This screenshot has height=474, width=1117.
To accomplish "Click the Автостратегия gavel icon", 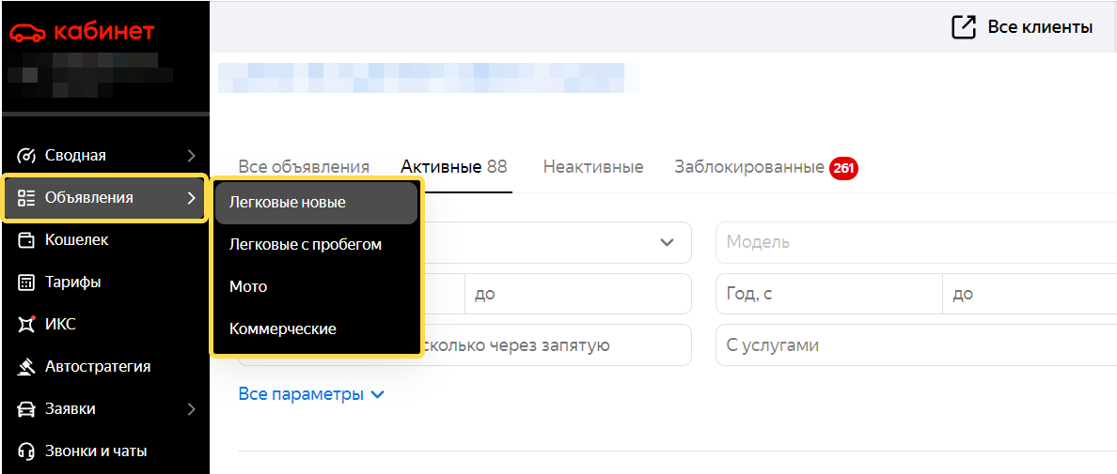I will (26, 367).
